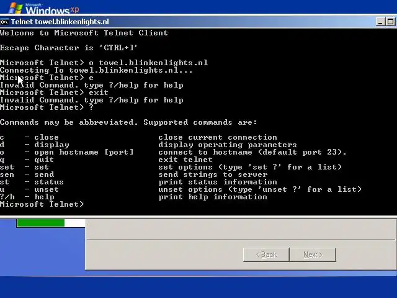Click the Telnet window's cmd title bar icon
Image resolution: width=397 pixels, height=298 pixels.
4,22
